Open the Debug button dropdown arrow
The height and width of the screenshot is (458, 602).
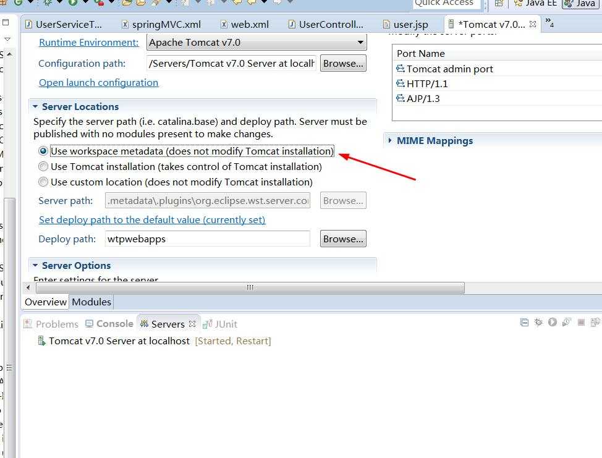(59, 2)
